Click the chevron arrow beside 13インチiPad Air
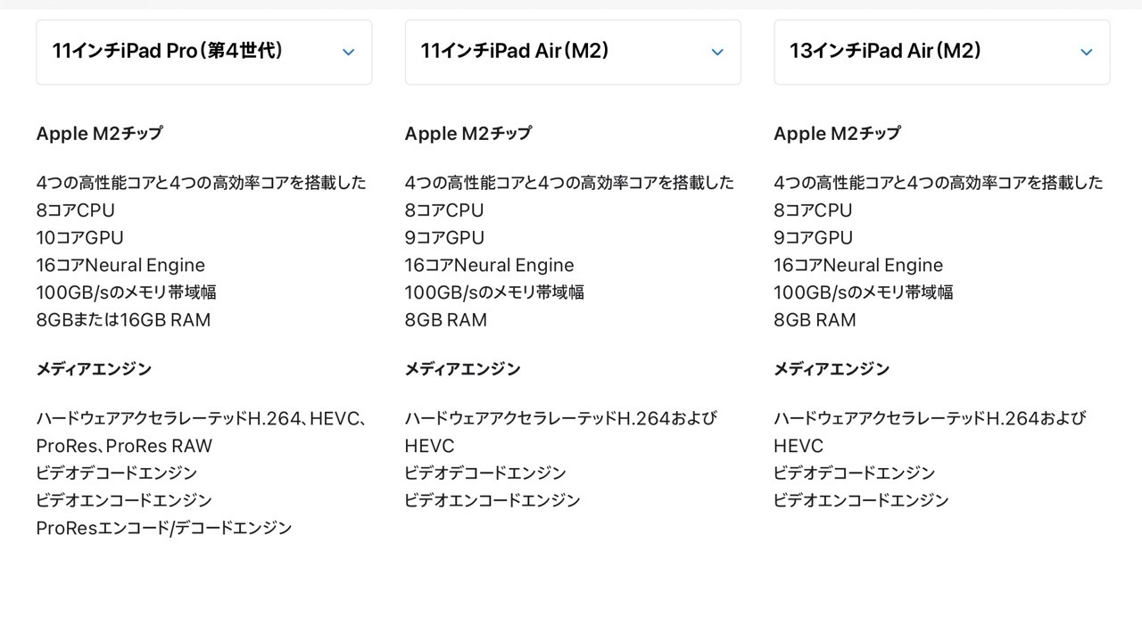The image size is (1142, 642). pos(1087,52)
